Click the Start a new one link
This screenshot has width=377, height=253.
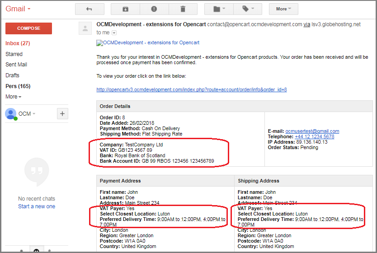tap(37, 206)
